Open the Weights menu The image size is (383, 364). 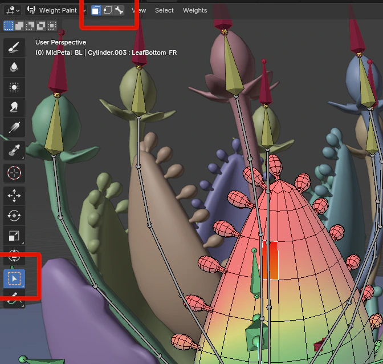click(195, 10)
